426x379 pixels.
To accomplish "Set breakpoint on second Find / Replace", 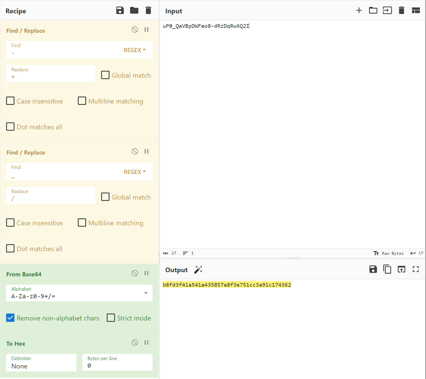I will click(147, 152).
